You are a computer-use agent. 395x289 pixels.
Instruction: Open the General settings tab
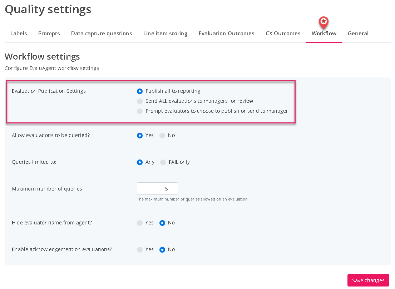coord(358,34)
